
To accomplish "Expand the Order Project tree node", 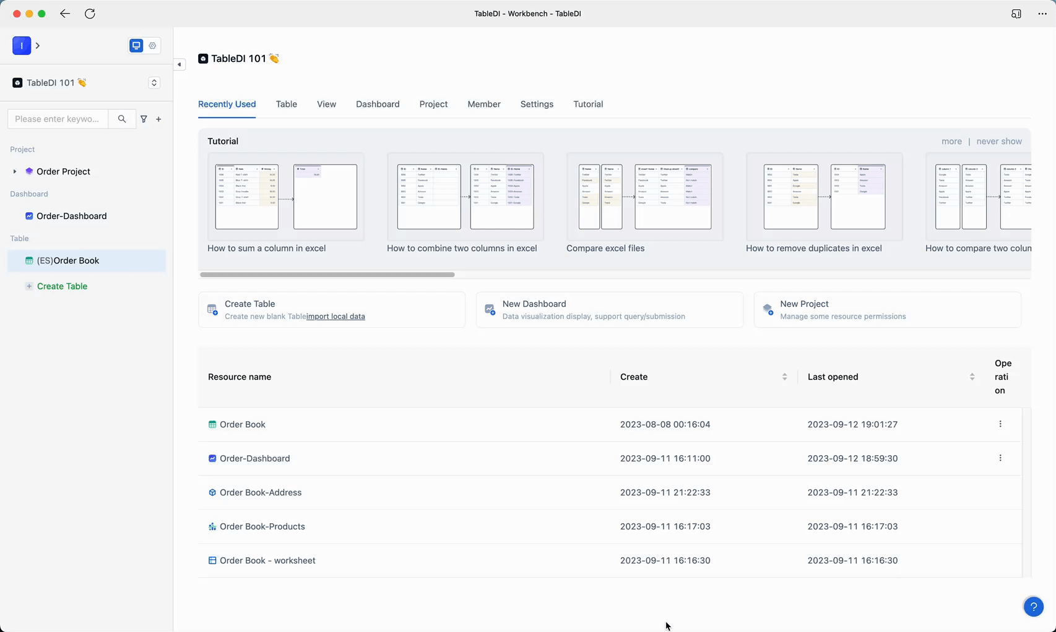I will 15,171.
